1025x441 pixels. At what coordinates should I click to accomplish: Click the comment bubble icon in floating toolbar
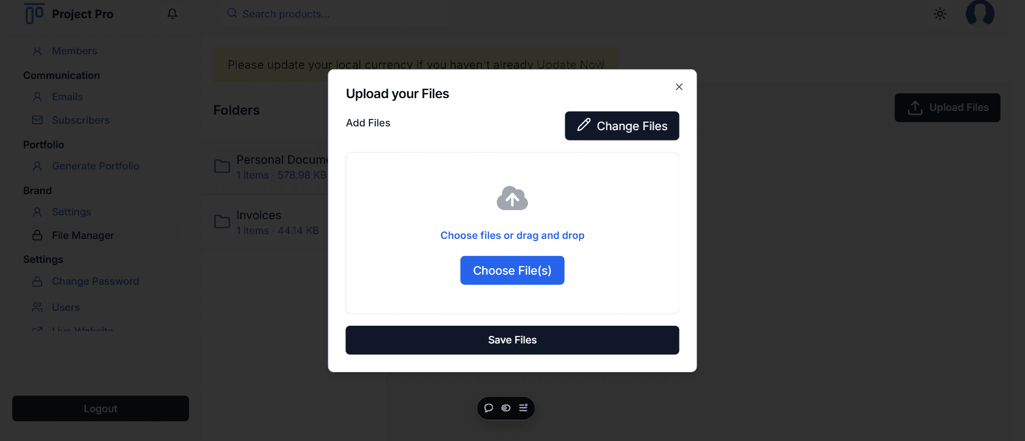(488, 408)
